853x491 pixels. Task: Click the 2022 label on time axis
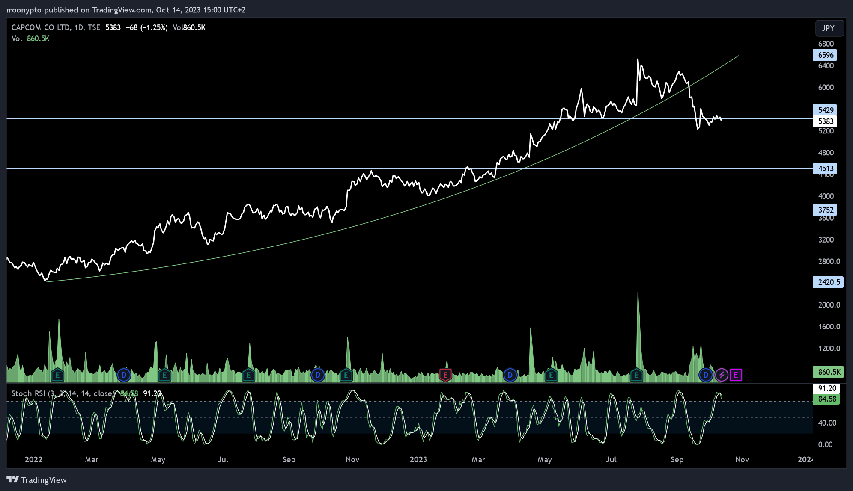(33, 460)
